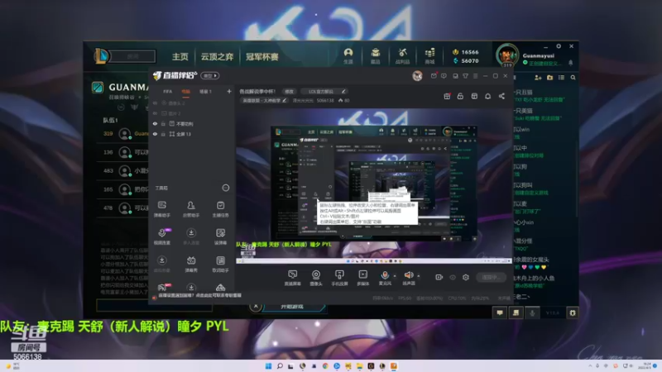662x372 pixels.
Task: Toggle the microphone icon in League client bottom bar
Action: coord(532,313)
